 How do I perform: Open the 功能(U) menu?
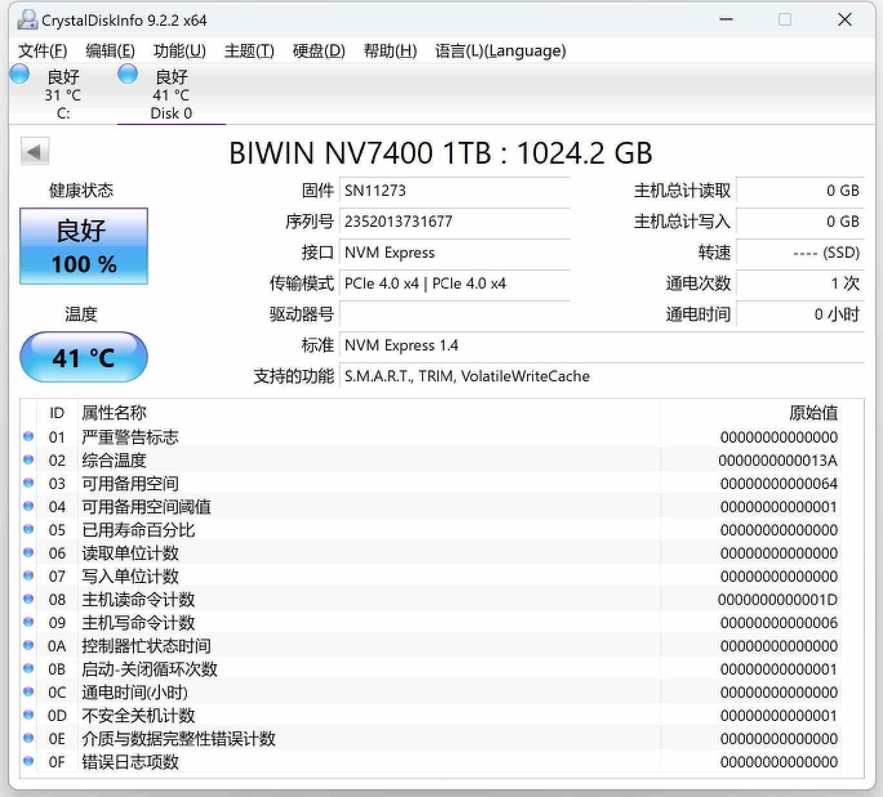[x=179, y=50]
